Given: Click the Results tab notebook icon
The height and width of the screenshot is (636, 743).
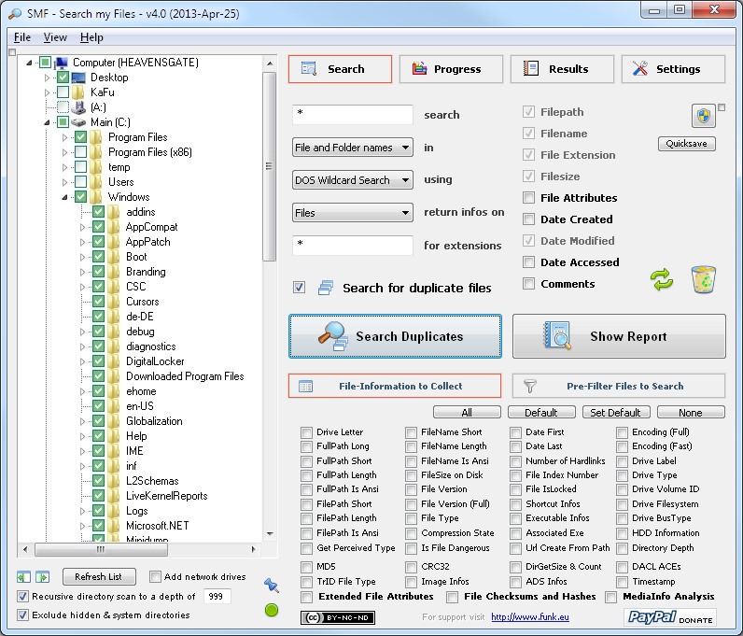Looking at the screenshot, I should [531, 69].
